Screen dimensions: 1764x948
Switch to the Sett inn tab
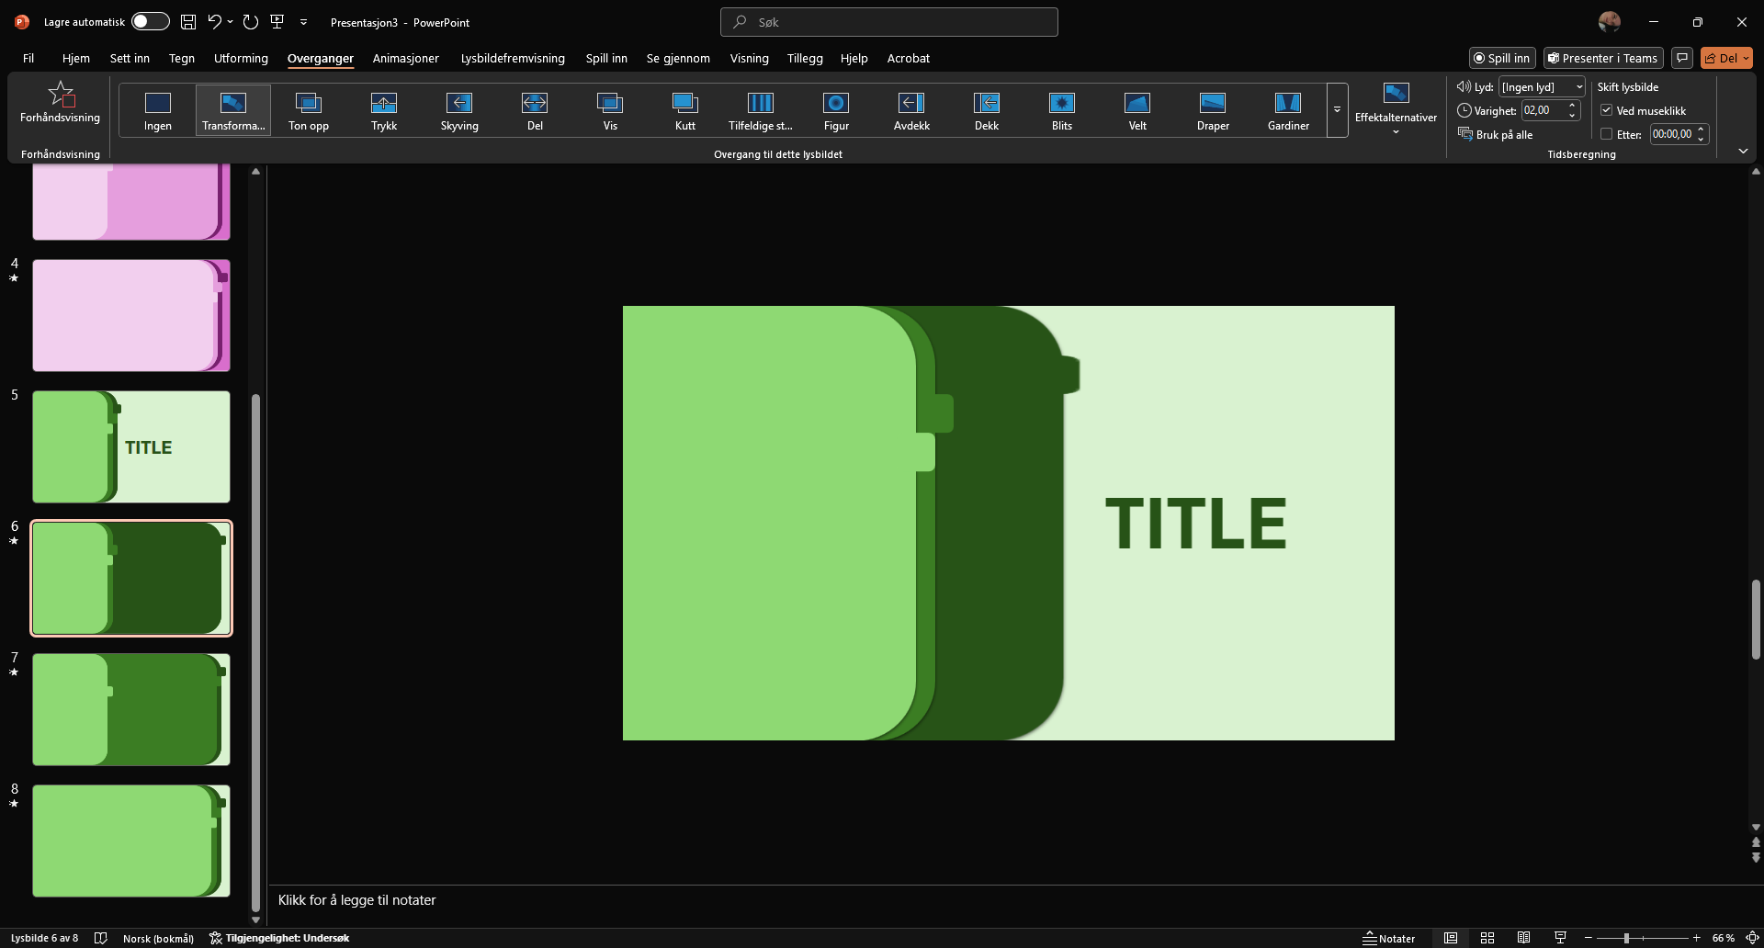pyautogui.click(x=130, y=58)
